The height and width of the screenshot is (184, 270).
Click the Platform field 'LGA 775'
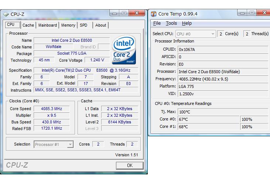click(223, 86)
